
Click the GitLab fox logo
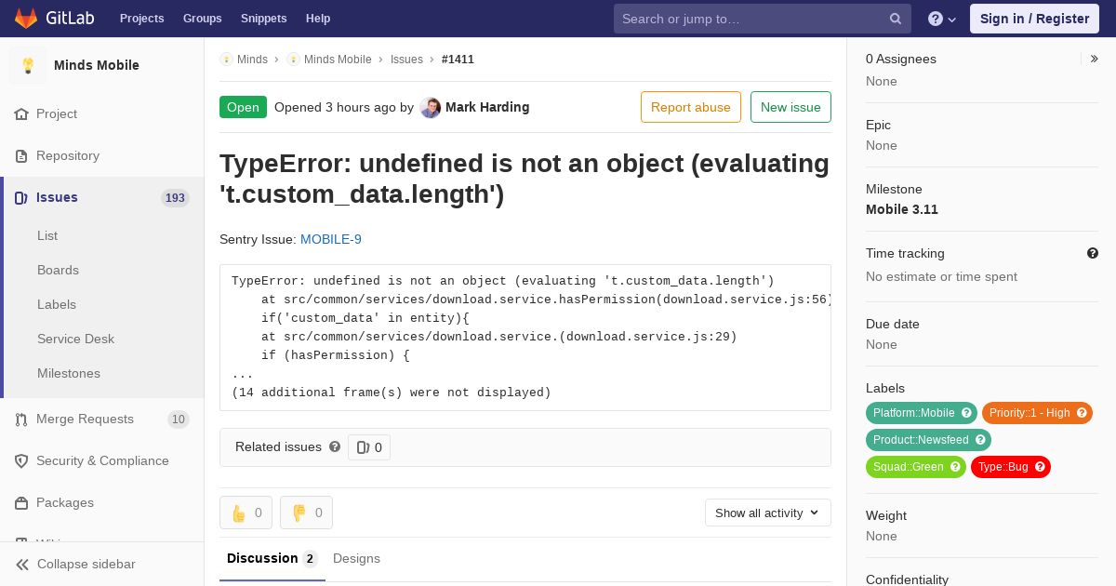pyautogui.click(x=26, y=18)
